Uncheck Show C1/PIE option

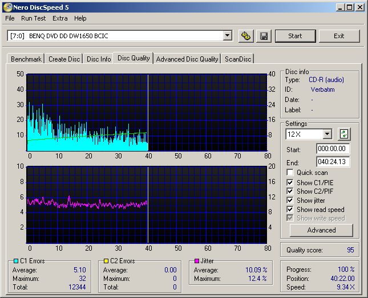pos(290,182)
